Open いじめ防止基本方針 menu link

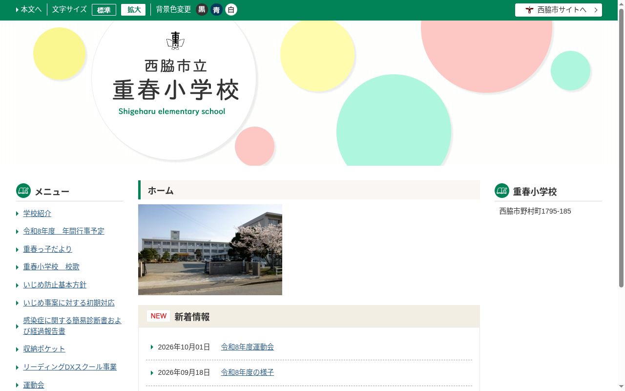55,285
